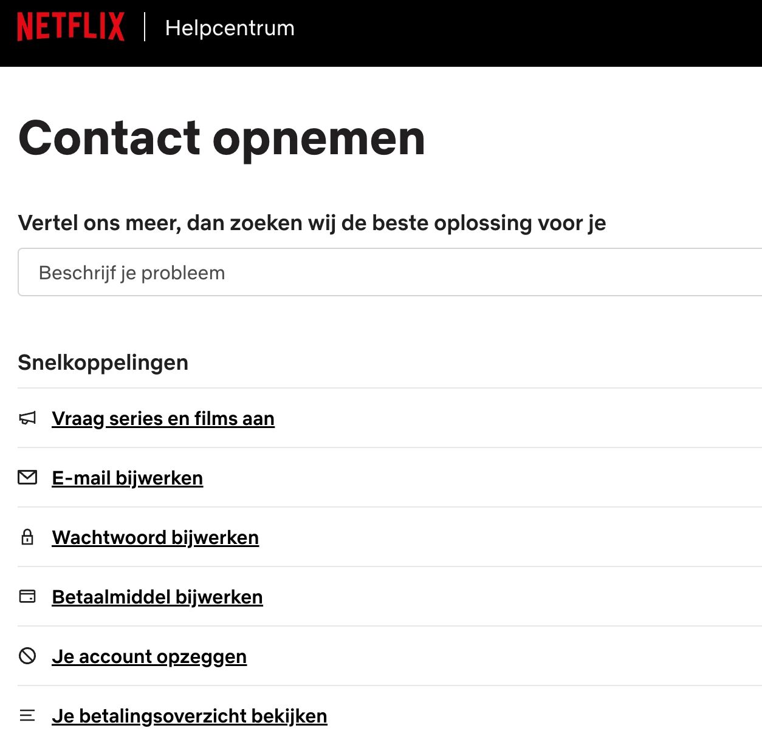This screenshot has width=762, height=748.
Task: Click the vertical divider beside the Netflix logo
Action: (x=145, y=27)
